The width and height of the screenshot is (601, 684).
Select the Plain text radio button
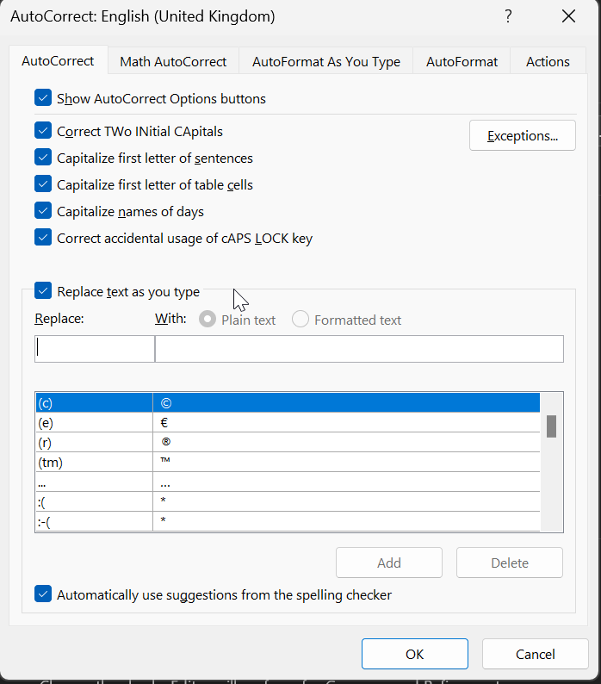click(x=208, y=320)
